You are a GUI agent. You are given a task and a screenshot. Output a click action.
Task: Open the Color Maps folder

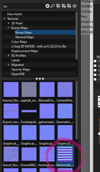click(x=19, y=42)
